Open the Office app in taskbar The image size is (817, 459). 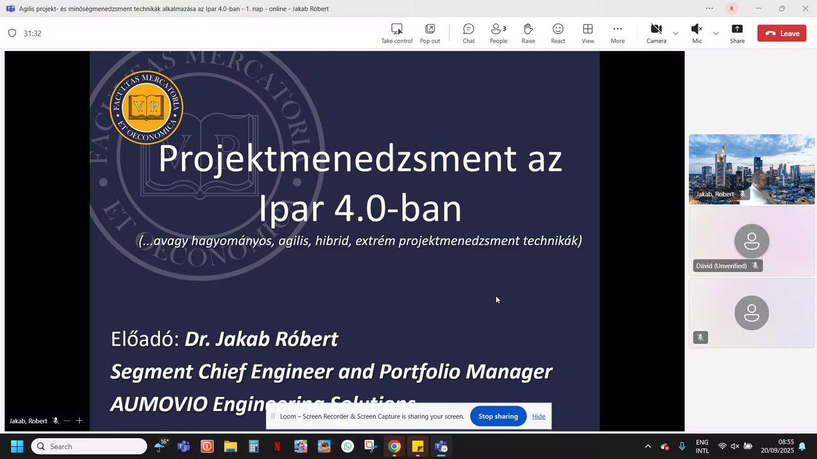point(207,446)
